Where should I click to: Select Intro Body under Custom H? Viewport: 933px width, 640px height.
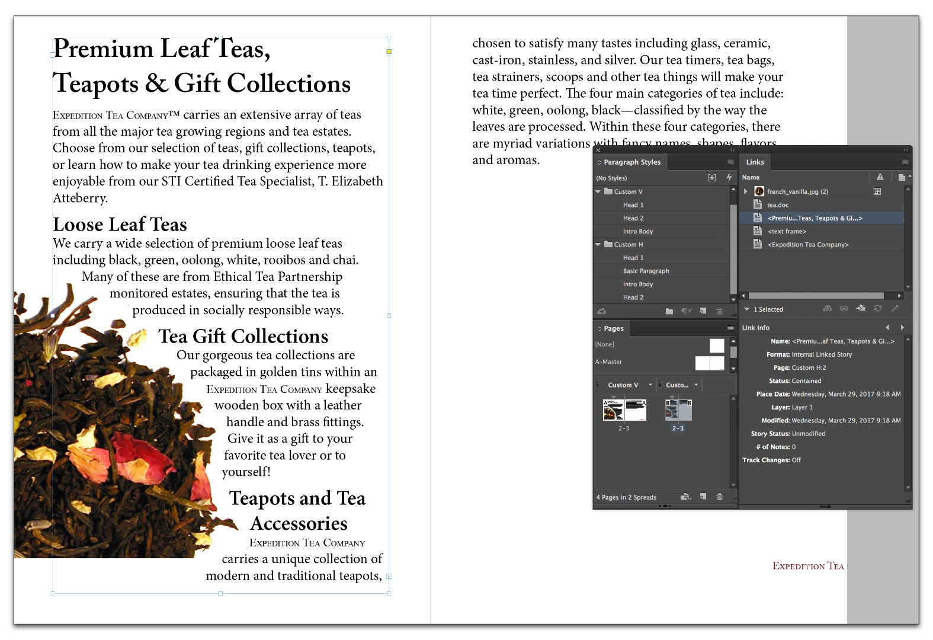tap(662, 284)
